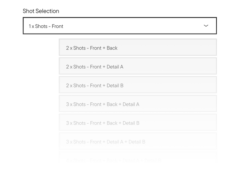
Task: Click the "1 x Shots - Front" selected value
Action: click(46, 26)
